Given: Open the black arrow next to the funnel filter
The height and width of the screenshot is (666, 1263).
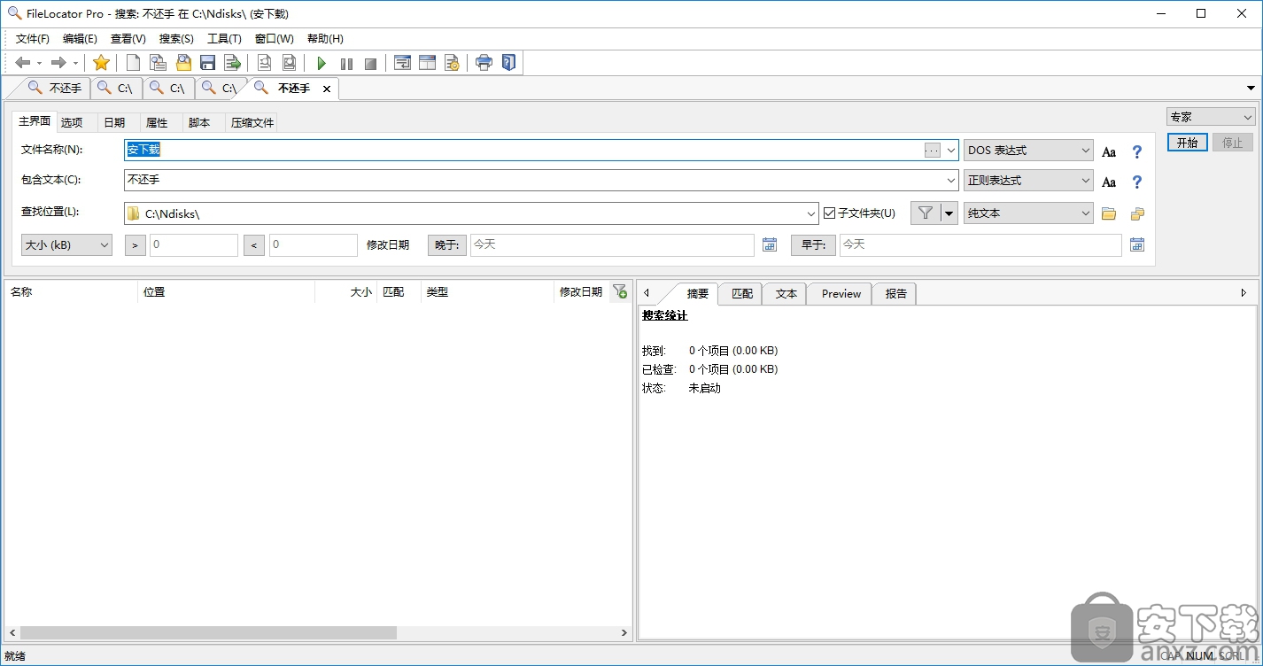Looking at the screenshot, I should 949,213.
